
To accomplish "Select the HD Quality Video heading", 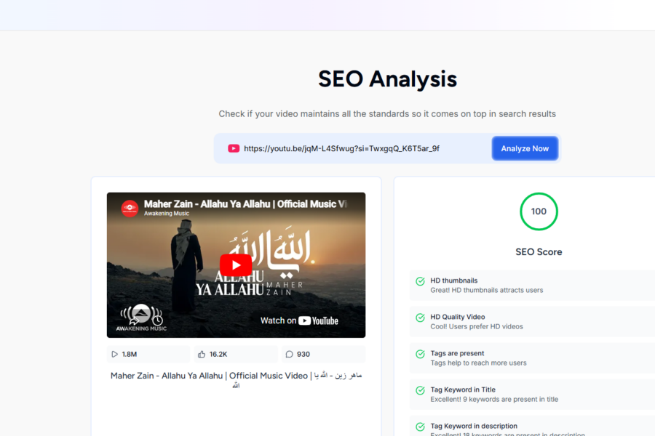I will tap(458, 317).
